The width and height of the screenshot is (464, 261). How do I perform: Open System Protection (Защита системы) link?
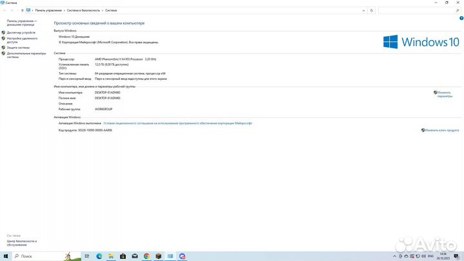tap(18, 48)
